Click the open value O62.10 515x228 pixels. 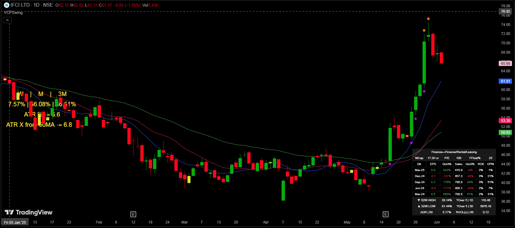click(62, 5)
